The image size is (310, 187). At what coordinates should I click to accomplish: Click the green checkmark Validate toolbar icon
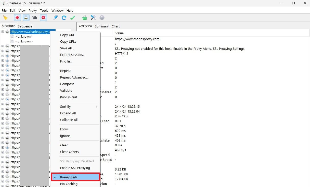(x=73, y=18)
